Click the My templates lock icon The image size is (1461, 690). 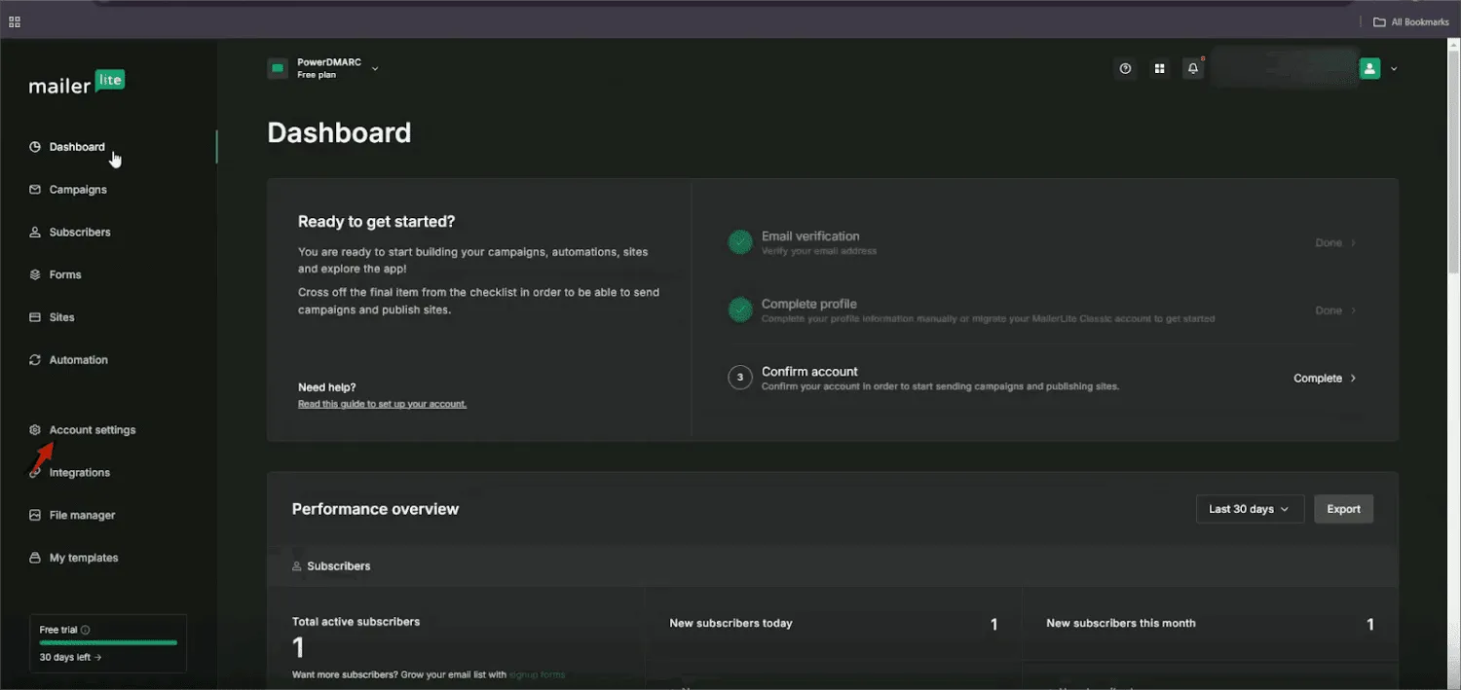click(x=35, y=558)
